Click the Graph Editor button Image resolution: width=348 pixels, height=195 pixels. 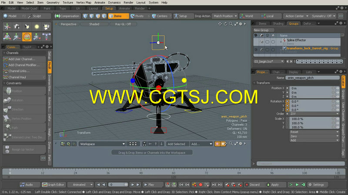(53, 185)
